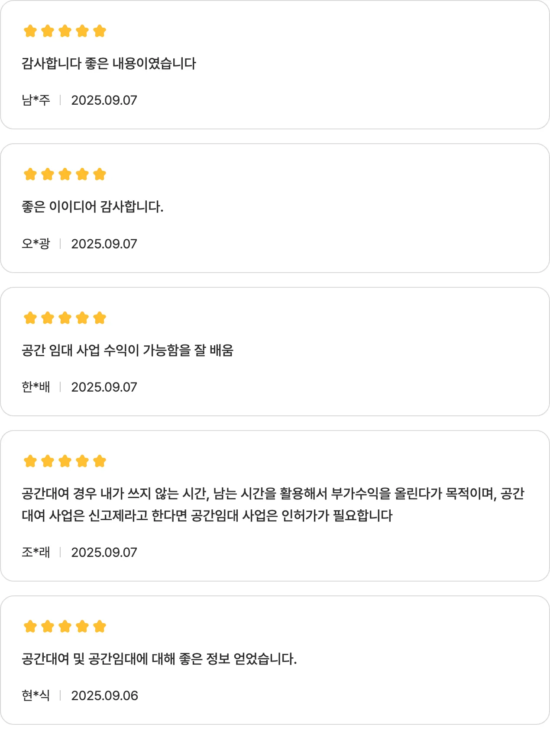Click the review text ending '좋은 정보 얻었습니다.'
Image resolution: width=550 pixels, height=746 pixels.
pos(159,659)
